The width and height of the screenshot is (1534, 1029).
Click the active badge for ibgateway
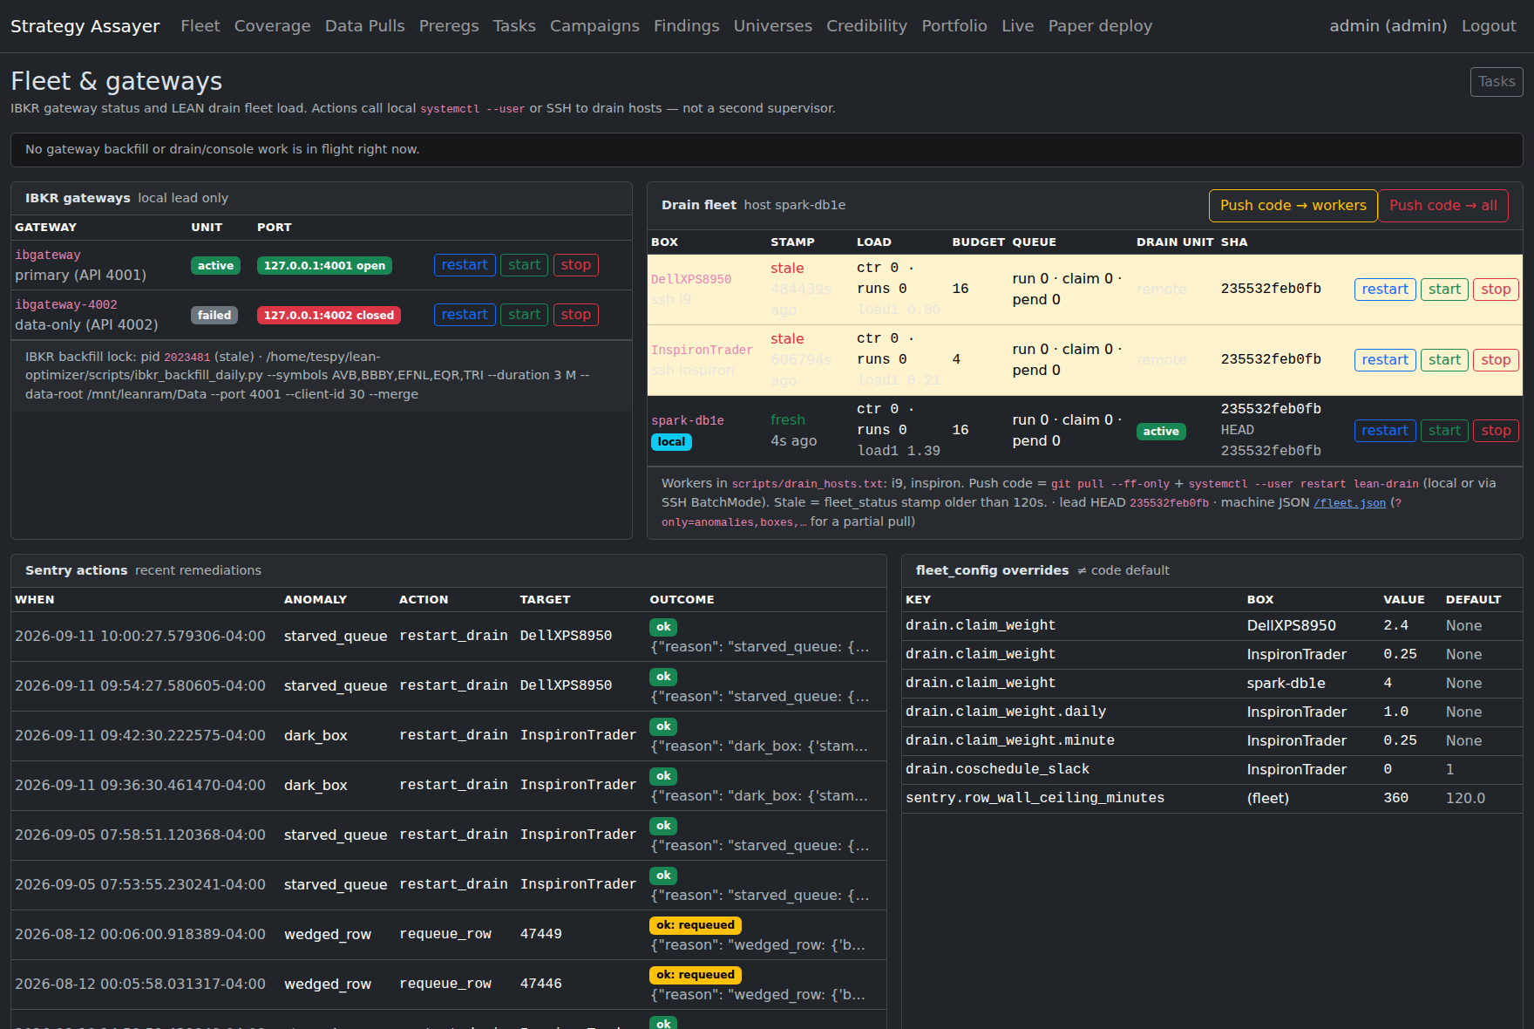[x=215, y=266]
